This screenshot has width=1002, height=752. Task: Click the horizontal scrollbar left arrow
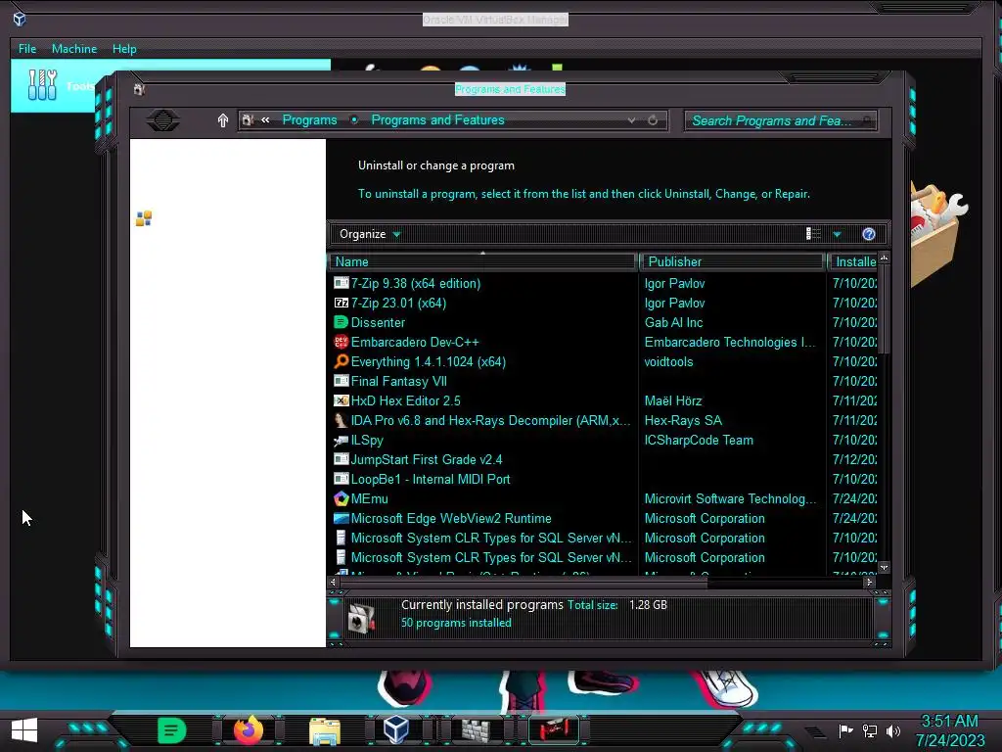point(333,582)
